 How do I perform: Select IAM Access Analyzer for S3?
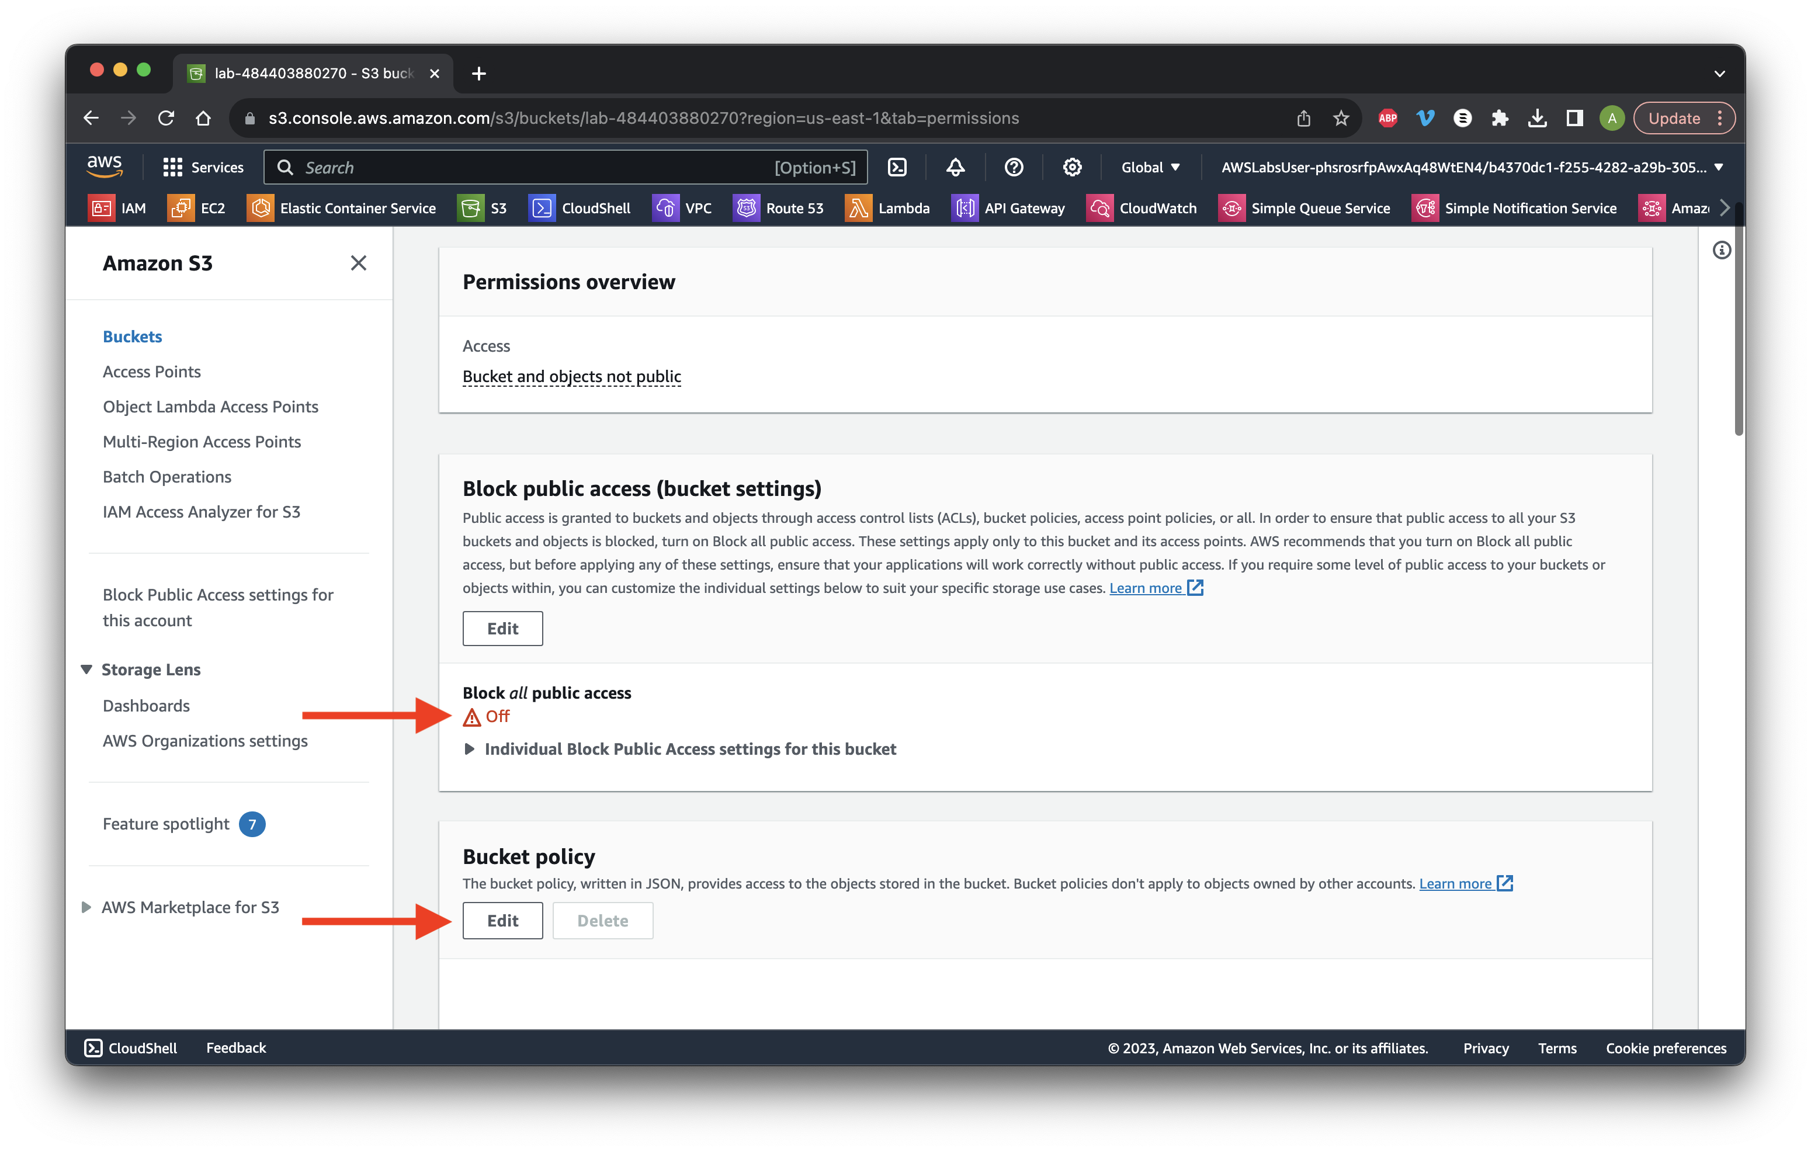tap(202, 511)
